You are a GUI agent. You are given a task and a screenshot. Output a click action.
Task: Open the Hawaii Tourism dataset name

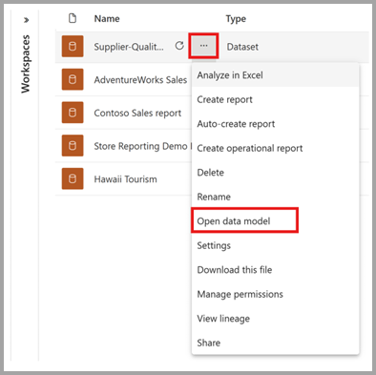(x=125, y=179)
